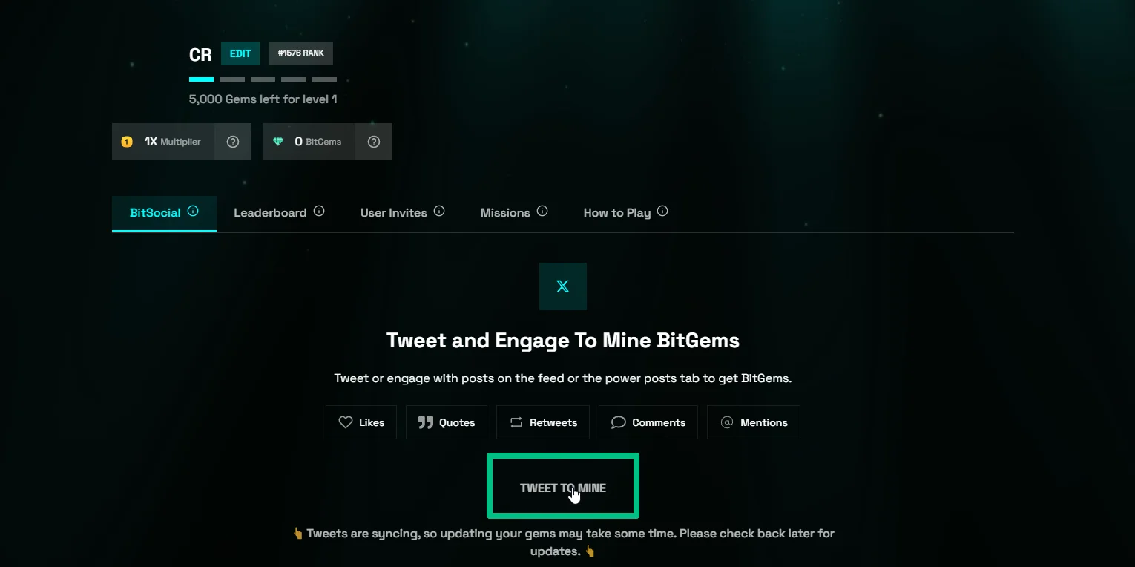The height and width of the screenshot is (567, 1135).
Task: Click the info icon beside Leaderboard
Action: (x=319, y=211)
